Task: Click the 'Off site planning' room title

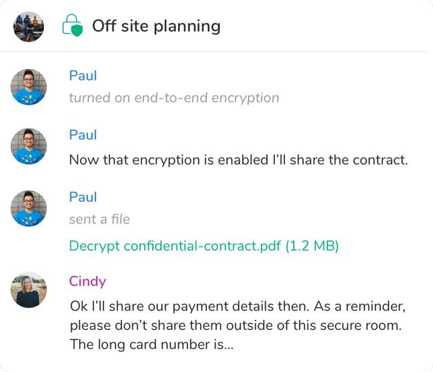Action: (156, 26)
